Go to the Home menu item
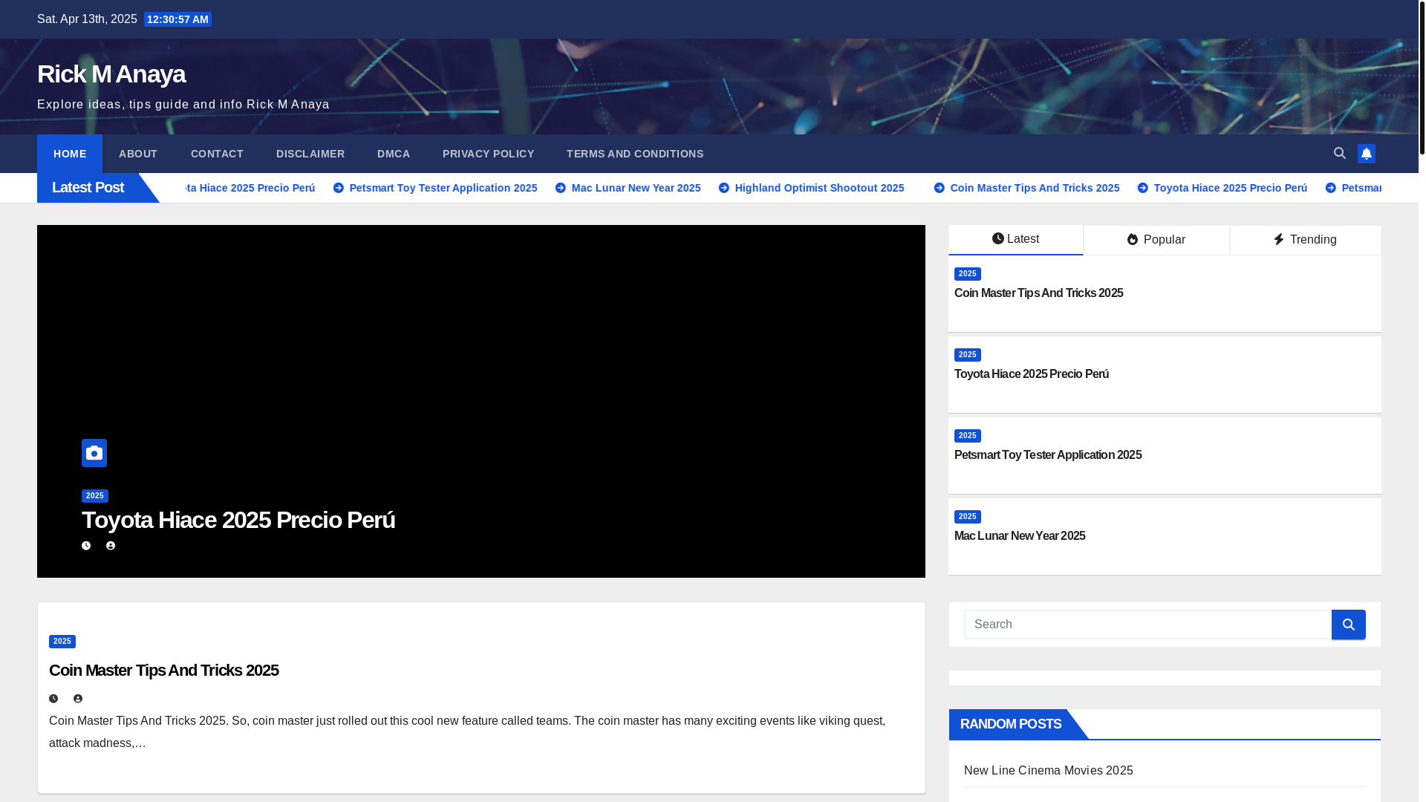The height and width of the screenshot is (802, 1426). pos(70,154)
